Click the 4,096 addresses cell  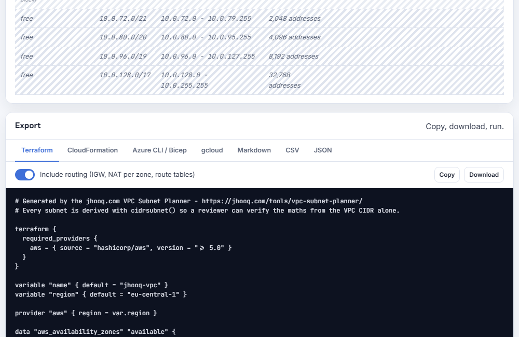295,37
